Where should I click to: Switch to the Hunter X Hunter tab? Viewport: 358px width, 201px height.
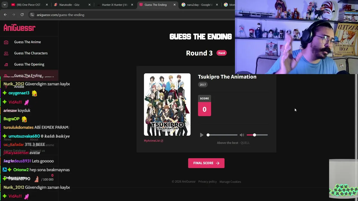(115, 5)
